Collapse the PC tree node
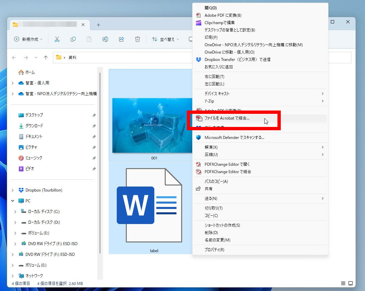This screenshot has width=365, height=291. click(x=12, y=201)
